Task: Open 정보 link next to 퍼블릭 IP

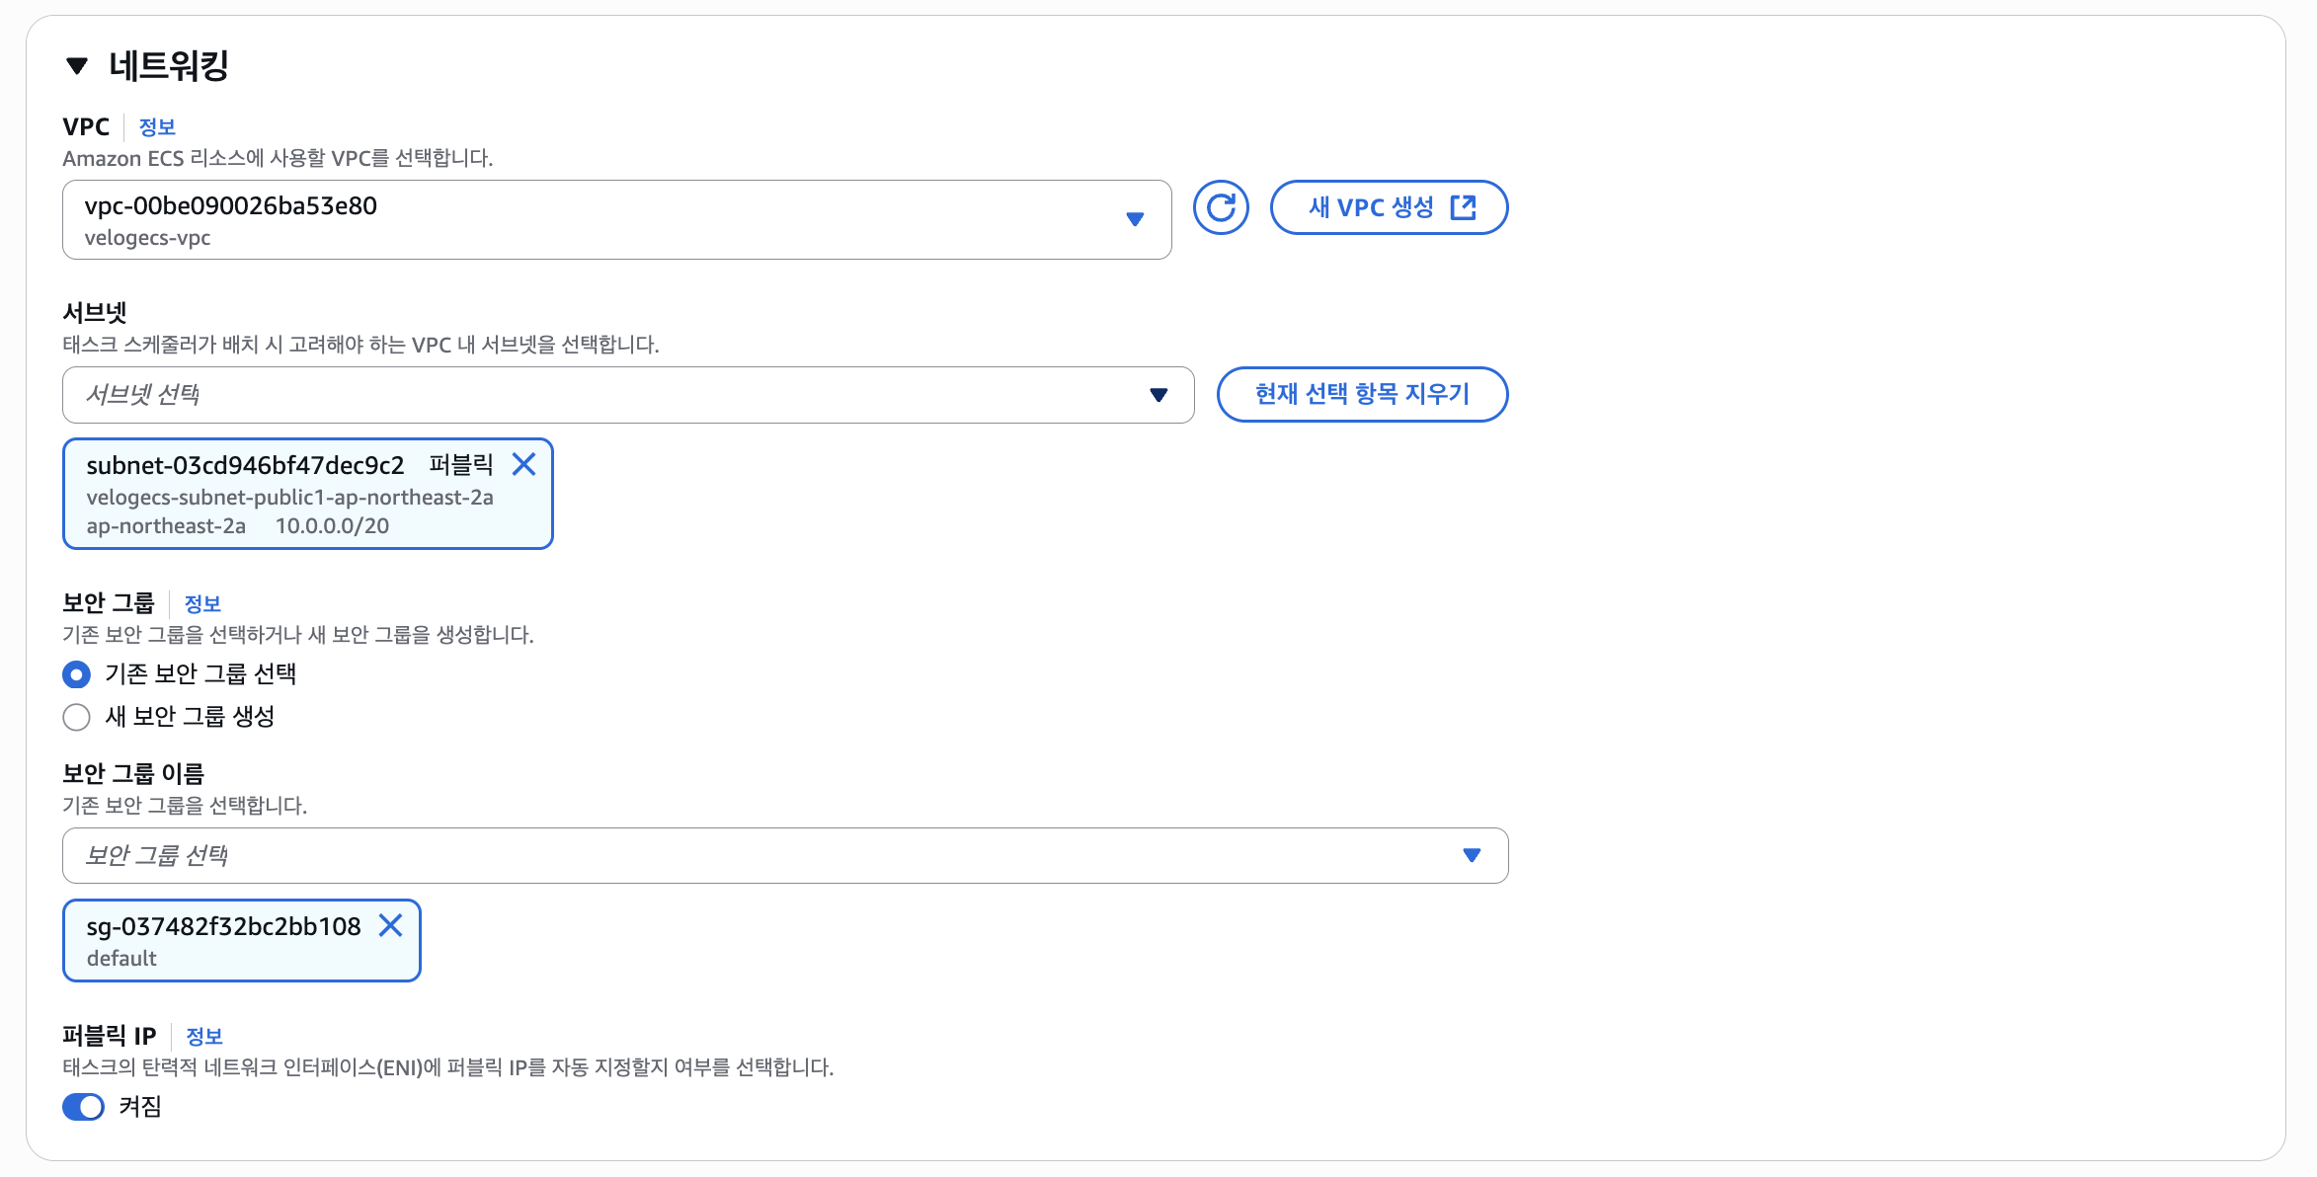Action: tap(204, 1037)
